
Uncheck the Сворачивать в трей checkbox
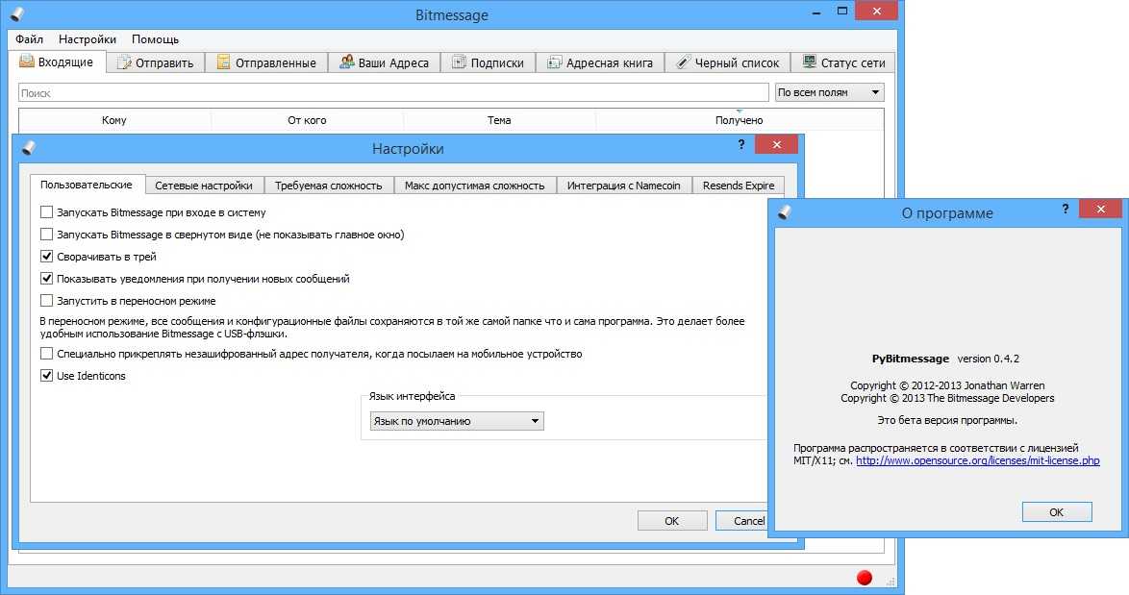coord(47,257)
